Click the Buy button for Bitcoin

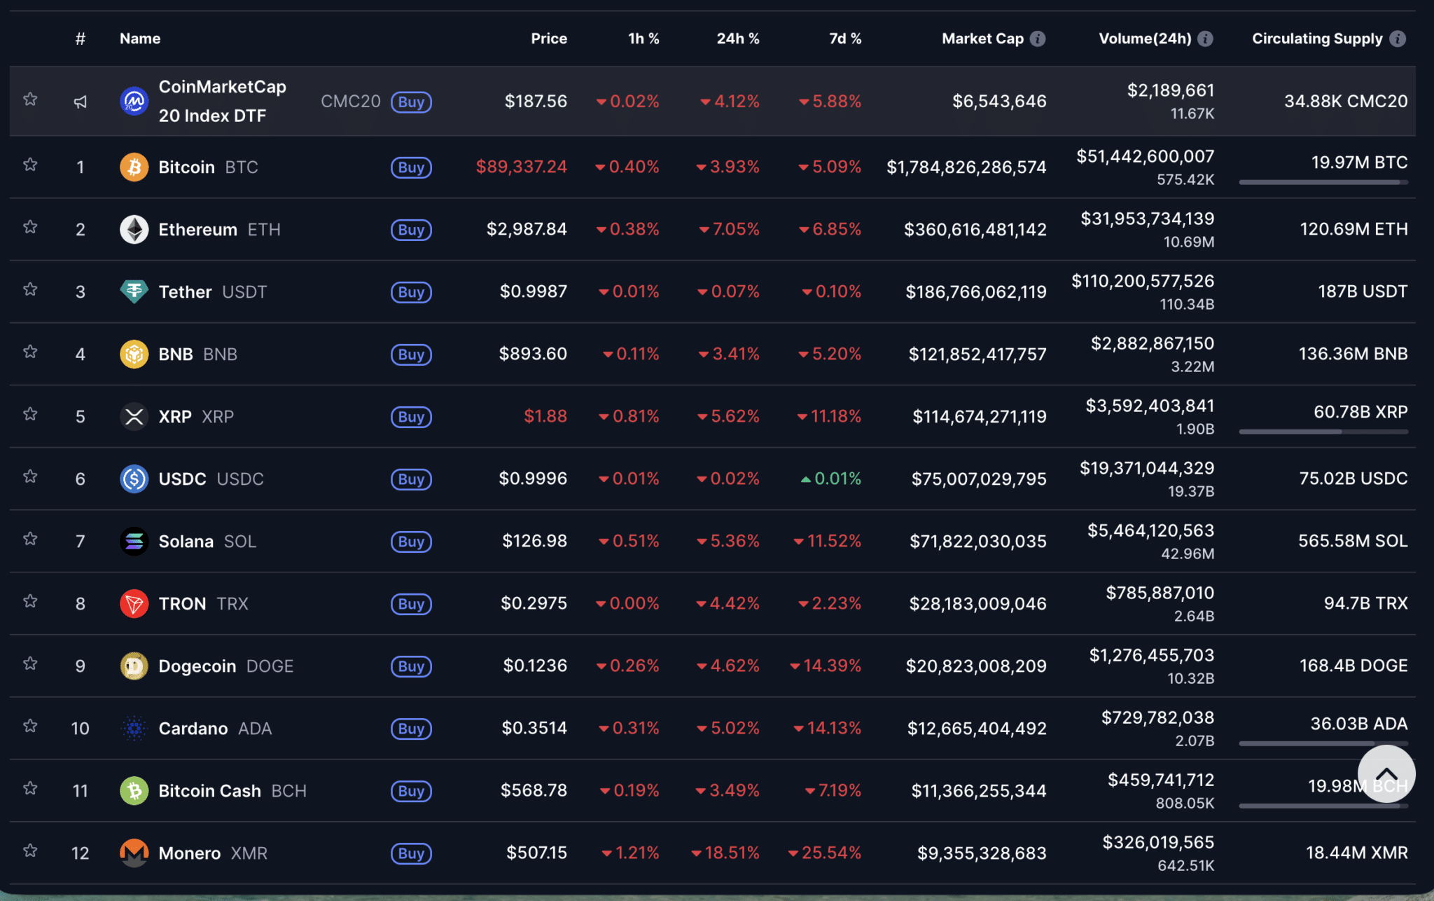click(411, 167)
